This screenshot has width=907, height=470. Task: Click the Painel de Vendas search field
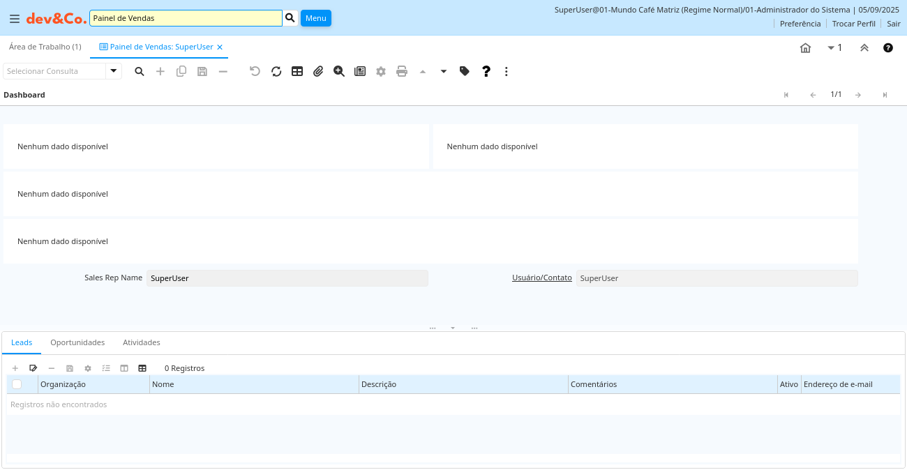186,18
